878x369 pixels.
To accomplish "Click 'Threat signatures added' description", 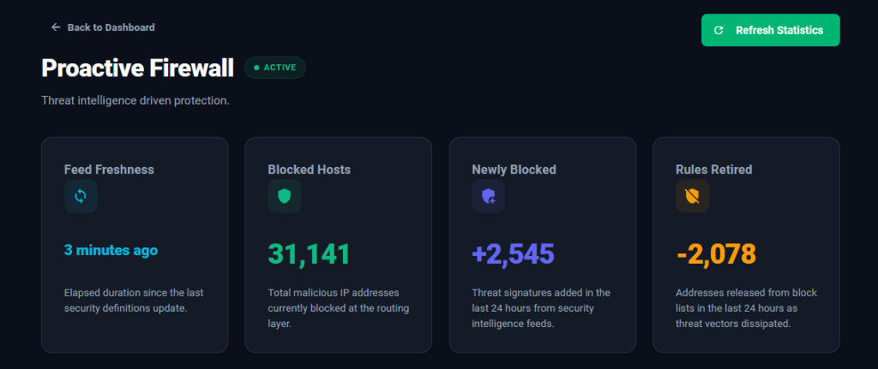I will pos(541,308).
